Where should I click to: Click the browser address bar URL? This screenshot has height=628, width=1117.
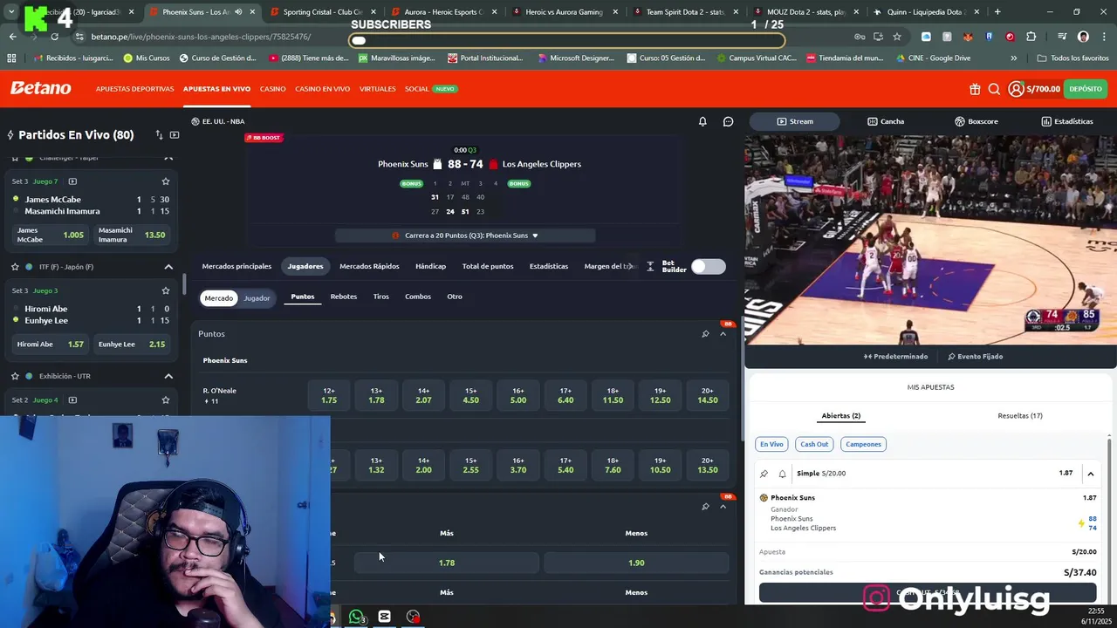pyautogui.click(x=201, y=37)
